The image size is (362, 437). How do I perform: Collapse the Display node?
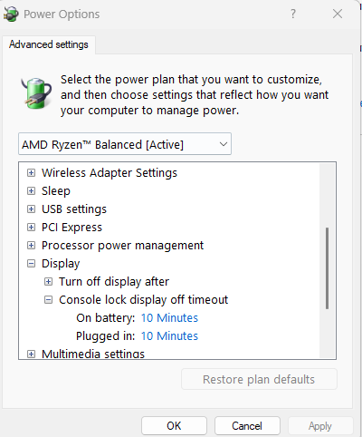(x=31, y=264)
